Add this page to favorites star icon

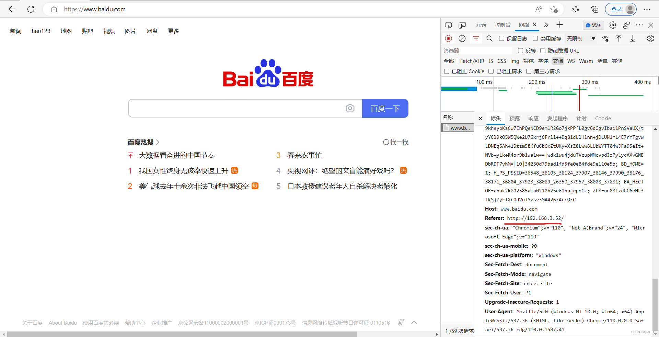pos(554,9)
